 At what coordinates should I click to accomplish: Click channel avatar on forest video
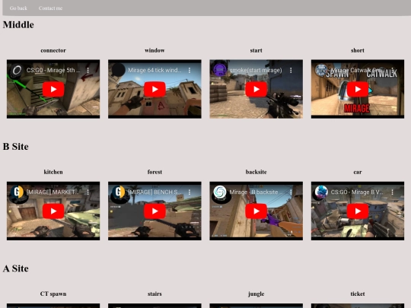(x=119, y=192)
